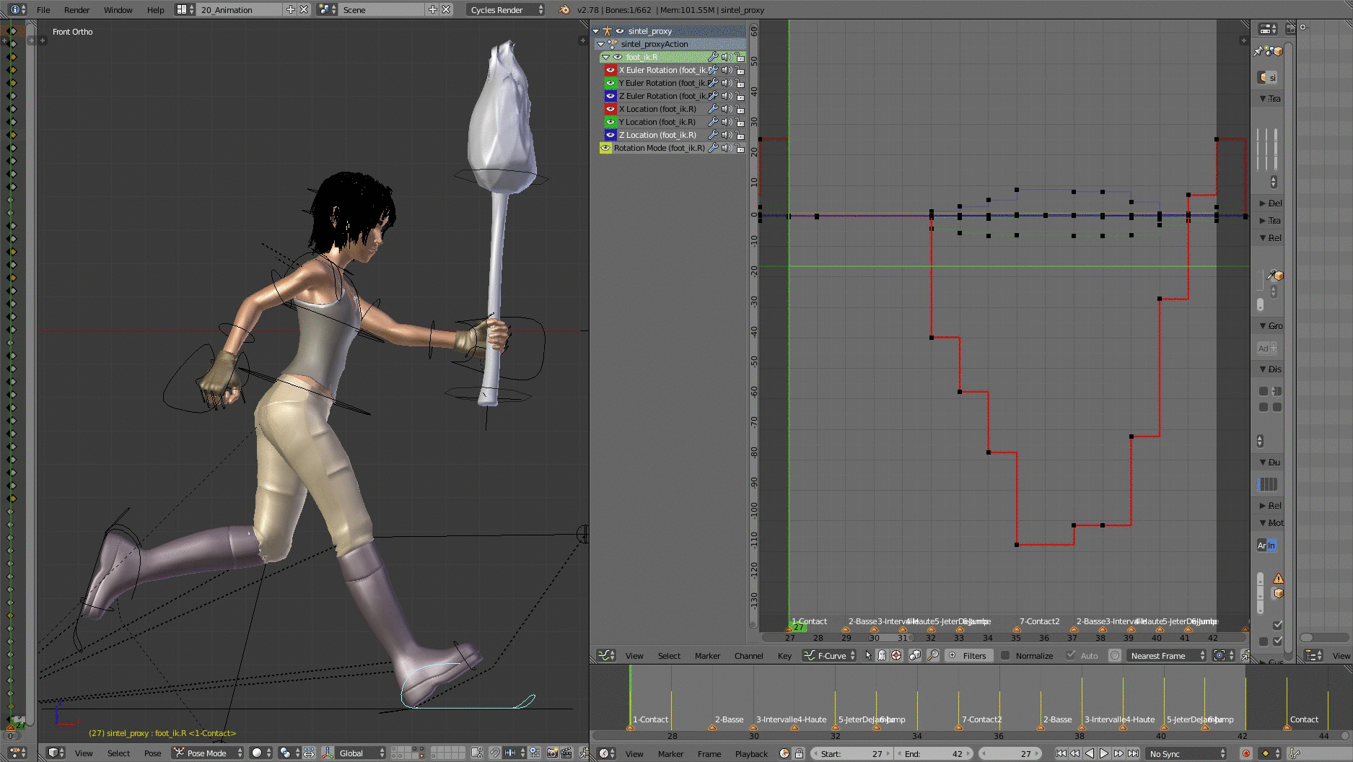Select the Rotation Mode (foot_ik.R) channel name
1353x762 pixels.
[659, 148]
